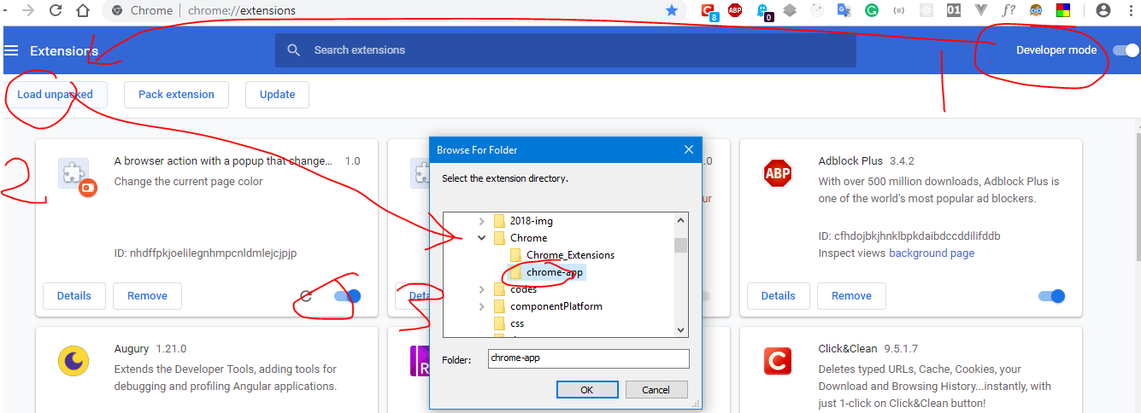Click the '01' extension icon
This screenshot has height=413, width=1141.
[954, 11]
